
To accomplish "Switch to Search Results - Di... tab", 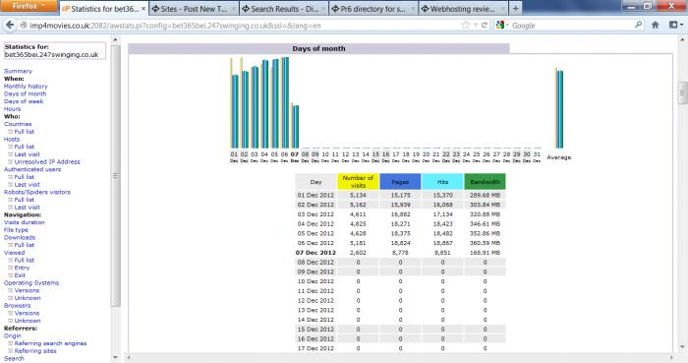I will pos(284,8).
